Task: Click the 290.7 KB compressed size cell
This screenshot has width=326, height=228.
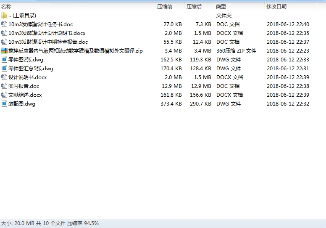Action: [200, 103]
